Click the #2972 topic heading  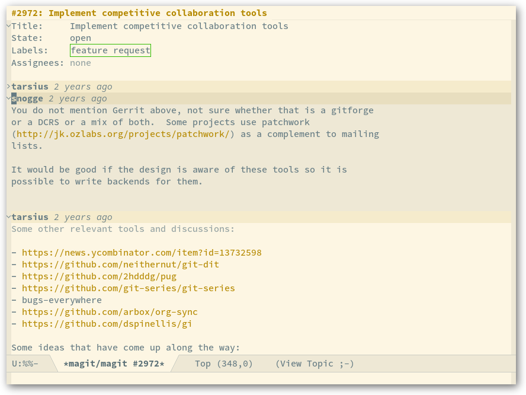click(139, 13)
